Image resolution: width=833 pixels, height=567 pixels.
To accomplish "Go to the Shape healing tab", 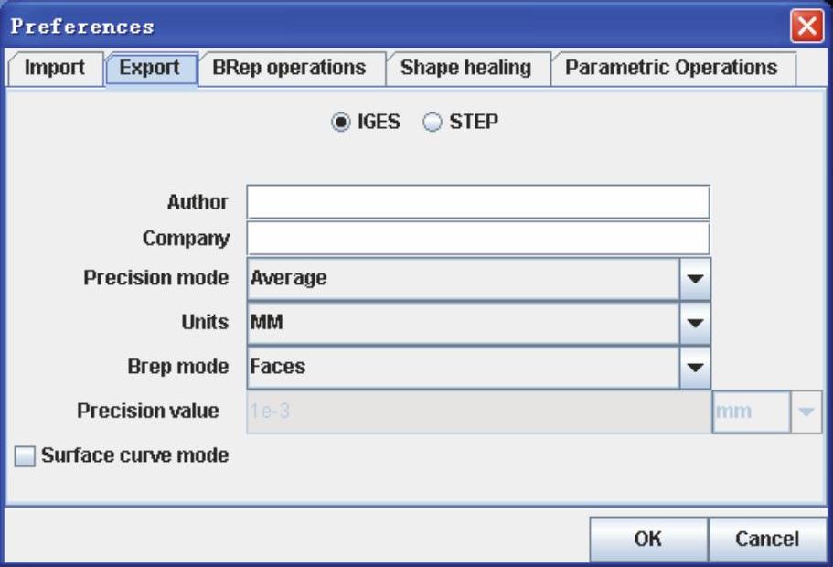I will [465, 69].
